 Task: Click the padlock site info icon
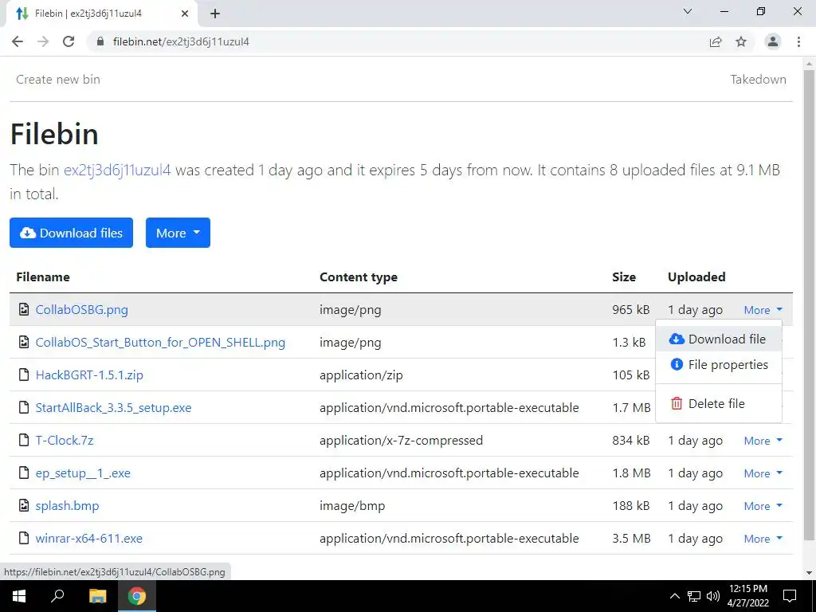pos(101,41)
